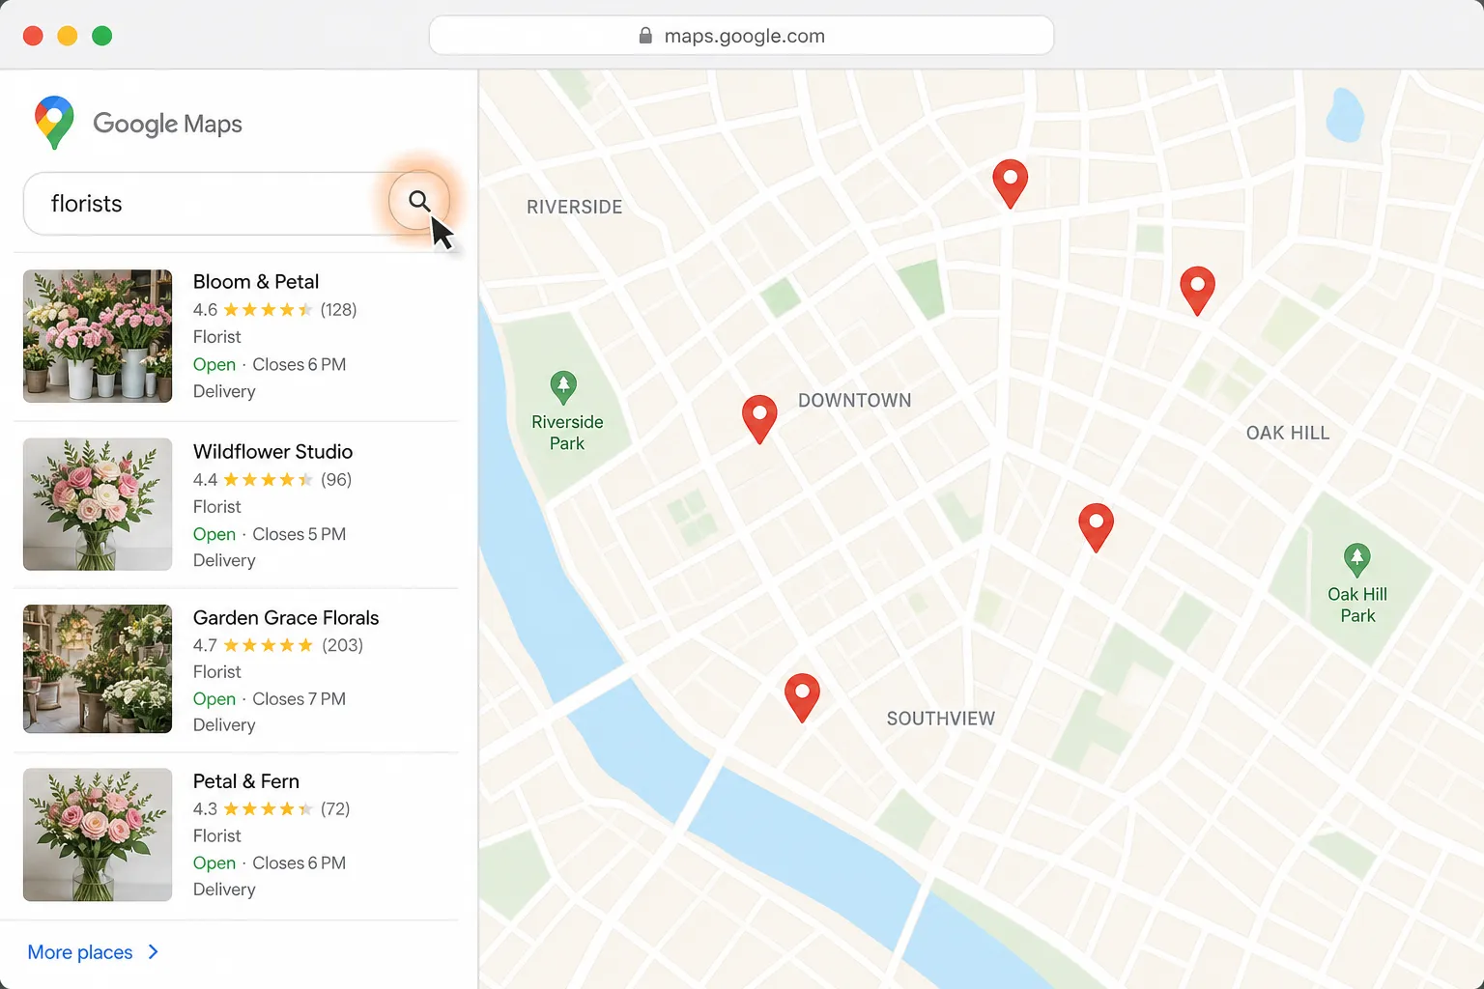Minimize the window with the yellow button
This screenshot has width=1484, height=989.
68,36
